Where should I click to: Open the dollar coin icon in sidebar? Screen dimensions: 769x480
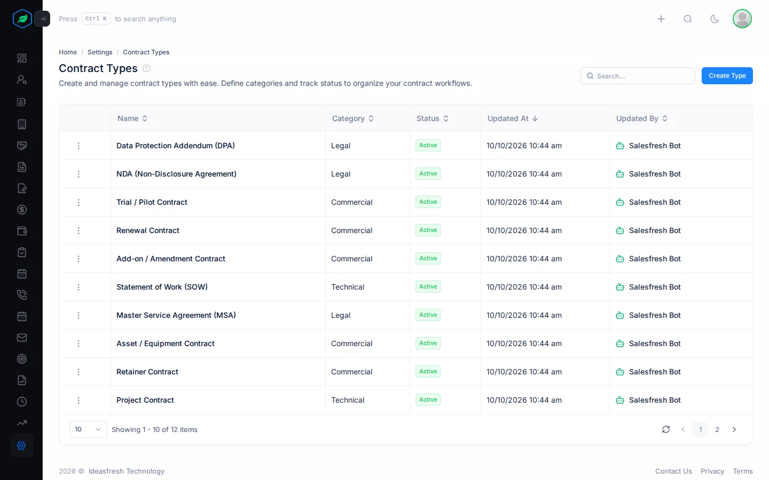[x=22, y=210]
